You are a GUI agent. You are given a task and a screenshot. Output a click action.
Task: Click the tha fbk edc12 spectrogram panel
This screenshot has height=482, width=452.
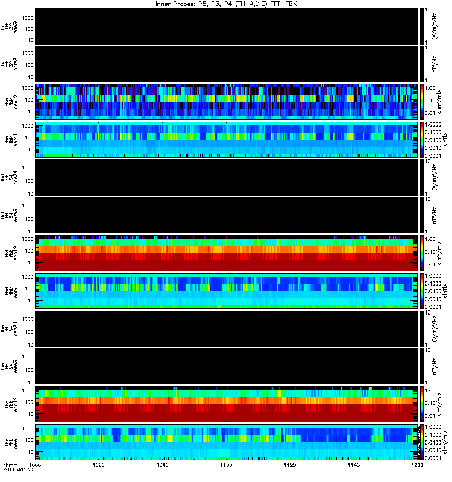click(x=226, y=101)
